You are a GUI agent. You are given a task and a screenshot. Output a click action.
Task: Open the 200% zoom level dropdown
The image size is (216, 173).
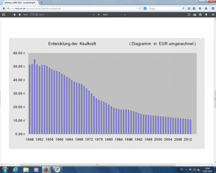(x=111, y=15)
